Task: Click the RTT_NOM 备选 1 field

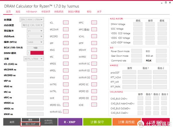Action: click(x=145, y=77)
